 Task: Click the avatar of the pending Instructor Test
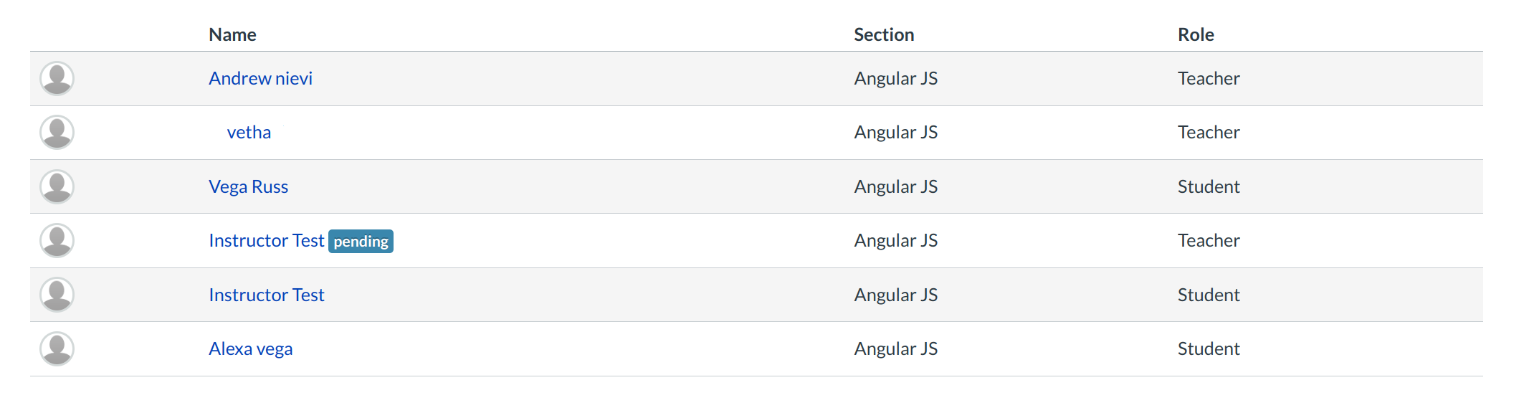click(x=57, y=241)
